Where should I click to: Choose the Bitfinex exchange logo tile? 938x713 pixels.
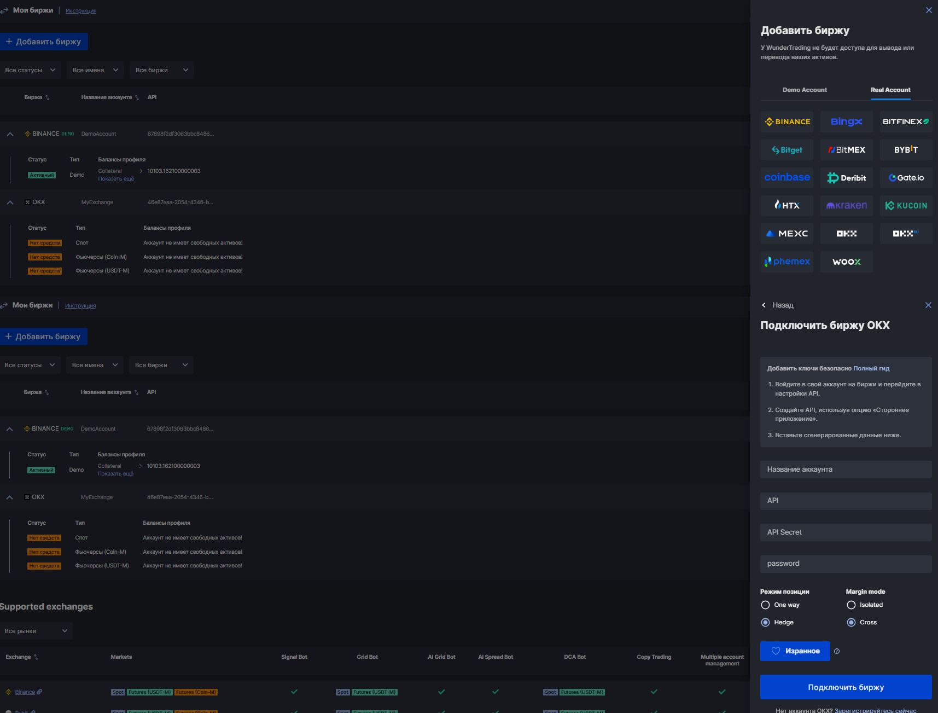coord(906,121)
